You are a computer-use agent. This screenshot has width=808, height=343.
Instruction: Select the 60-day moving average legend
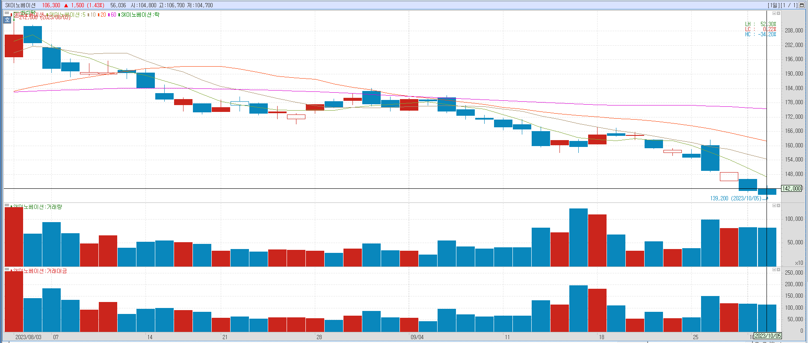point(113,15)
